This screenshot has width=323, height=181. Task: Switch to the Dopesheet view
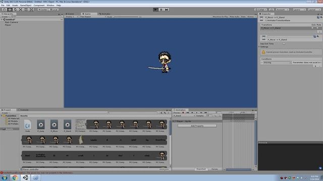(201, 169)
